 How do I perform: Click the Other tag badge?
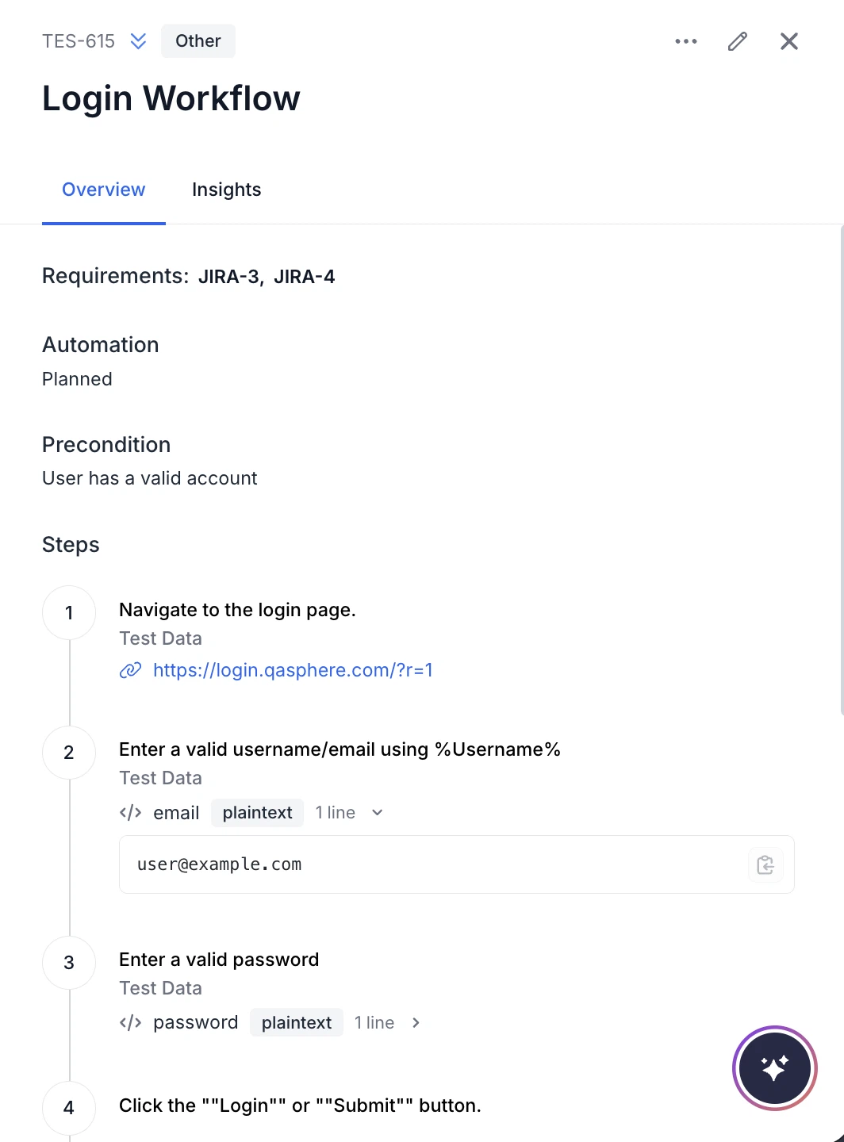198,41
